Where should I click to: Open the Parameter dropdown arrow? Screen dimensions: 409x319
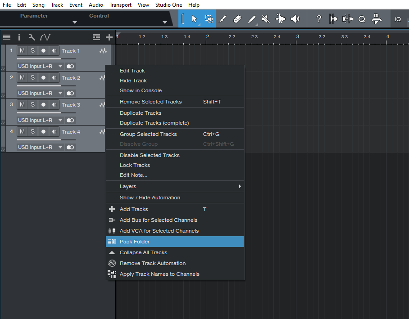point(75,22)
